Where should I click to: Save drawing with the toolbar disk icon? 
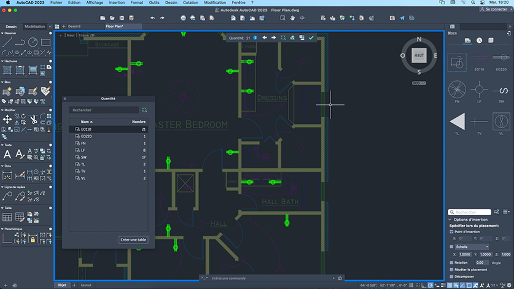pyautogui.click(x=122, y=18)
